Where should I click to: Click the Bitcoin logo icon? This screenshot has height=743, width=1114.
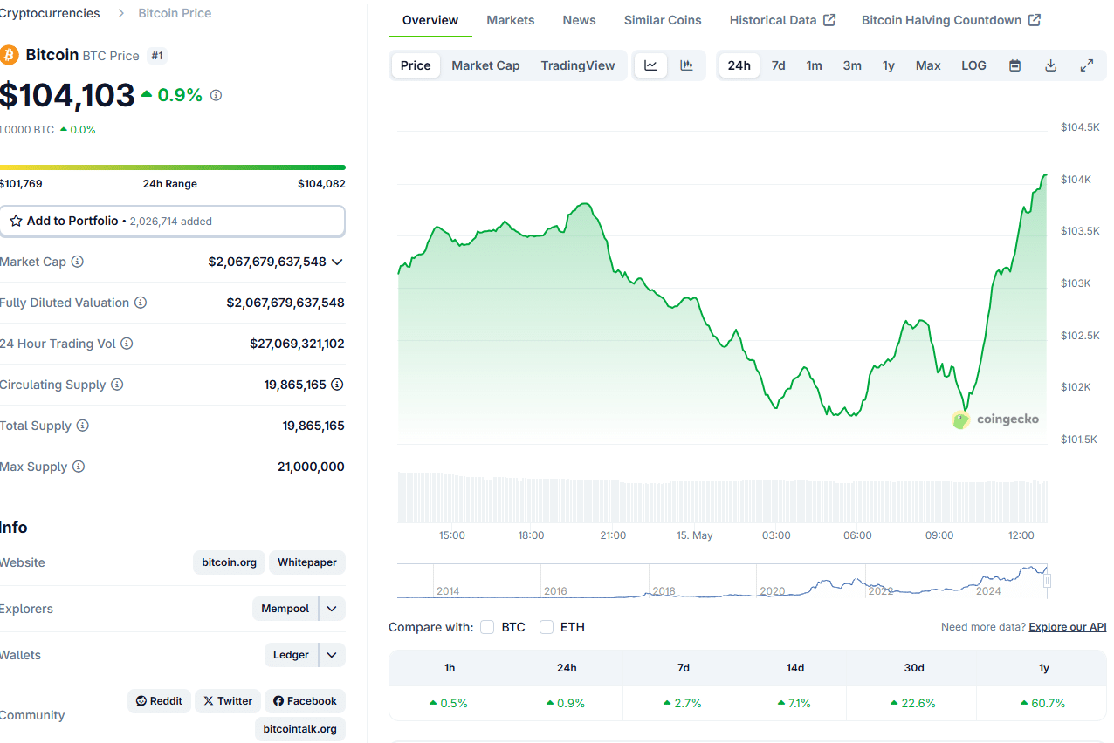click(x=9, y=55)
